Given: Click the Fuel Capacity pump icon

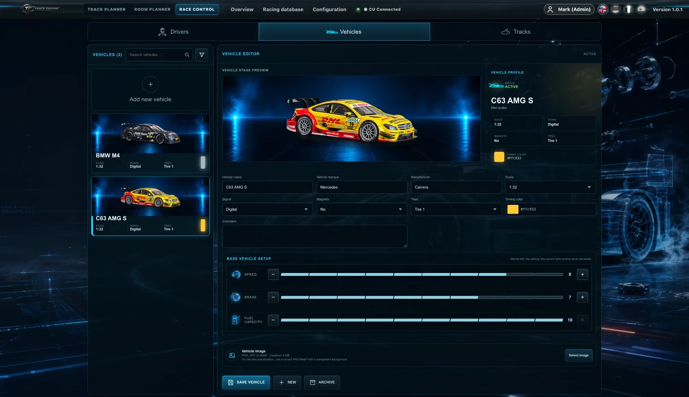Looking at the screenshot, I should click(x=236, y=320).
